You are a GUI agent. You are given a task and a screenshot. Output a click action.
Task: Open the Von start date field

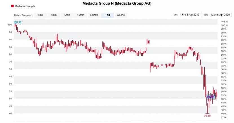[191, 15]
